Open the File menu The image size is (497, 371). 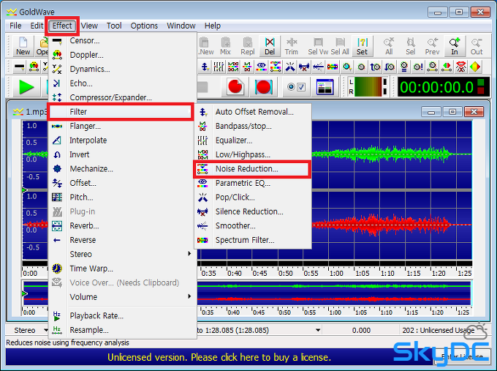(15, 26)
